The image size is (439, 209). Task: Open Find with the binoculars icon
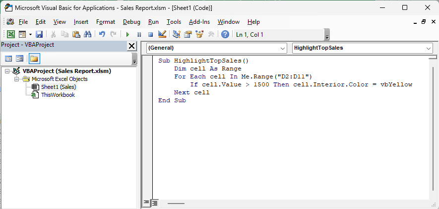point(88,34)
